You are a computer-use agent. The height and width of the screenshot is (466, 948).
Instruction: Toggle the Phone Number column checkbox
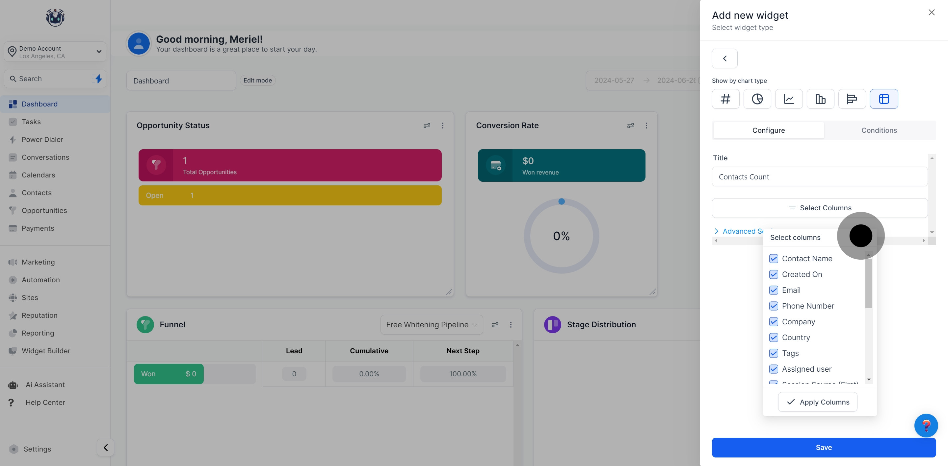click(x=774, y=306)
